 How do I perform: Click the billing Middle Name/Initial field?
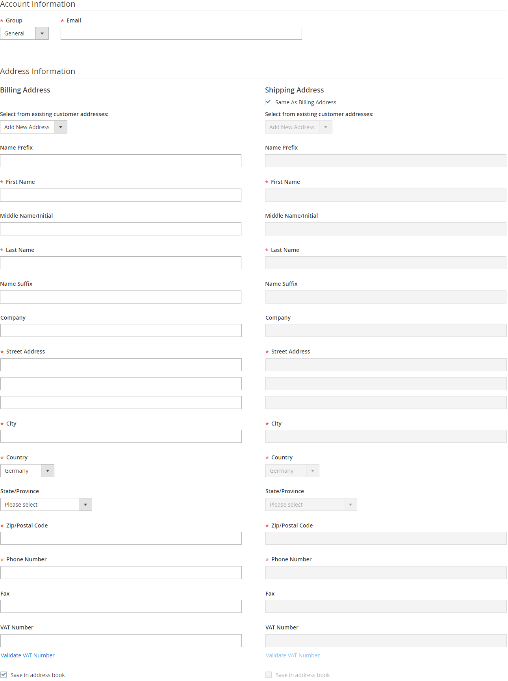121,229
